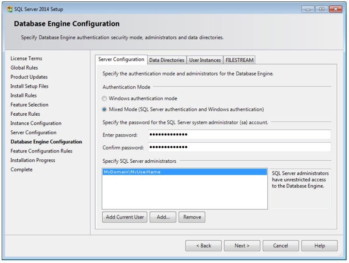
Task: Select Mixed Mode authentication
Action: click(x=104, y=109)
